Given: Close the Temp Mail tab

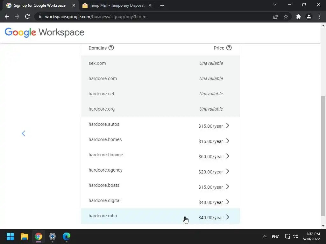Looking at the screenshot, I should (x=150, y=5).
